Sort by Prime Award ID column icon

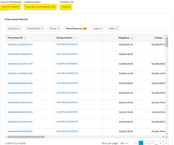[25, 38]
